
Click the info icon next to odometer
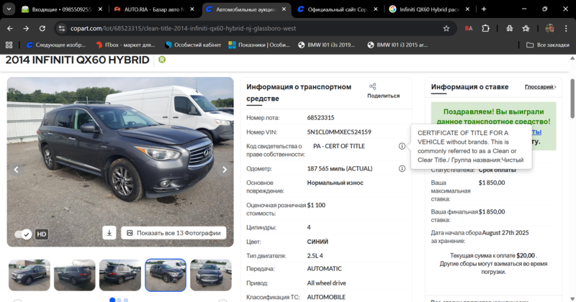coord(402,168)
